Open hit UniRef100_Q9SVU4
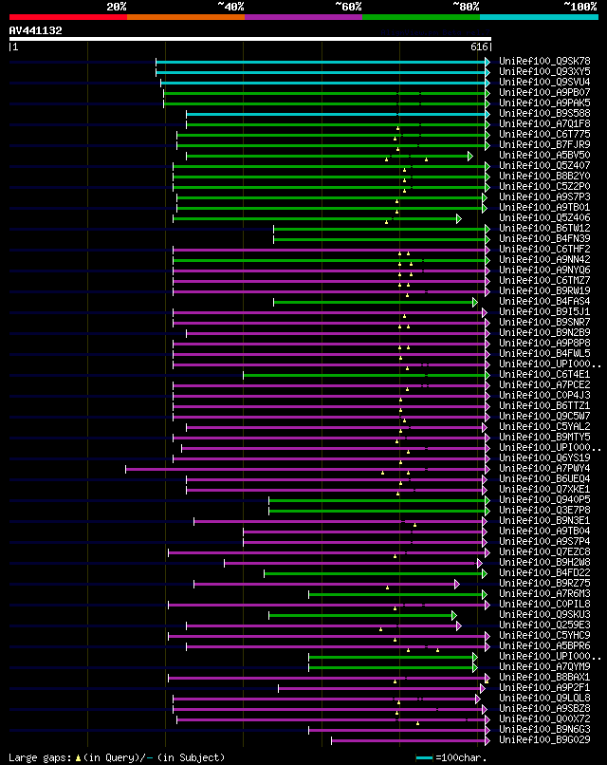 [x=544, y=82]
